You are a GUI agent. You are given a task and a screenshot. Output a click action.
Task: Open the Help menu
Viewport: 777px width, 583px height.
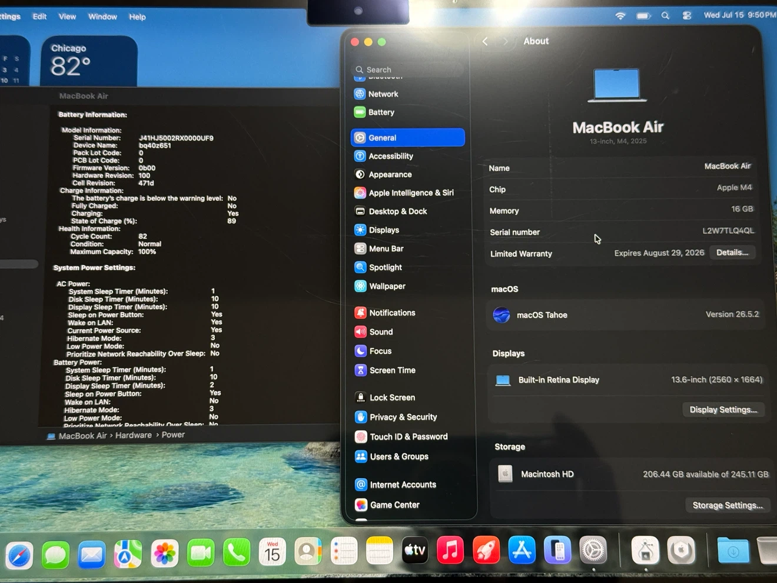(x=137, y=17)
